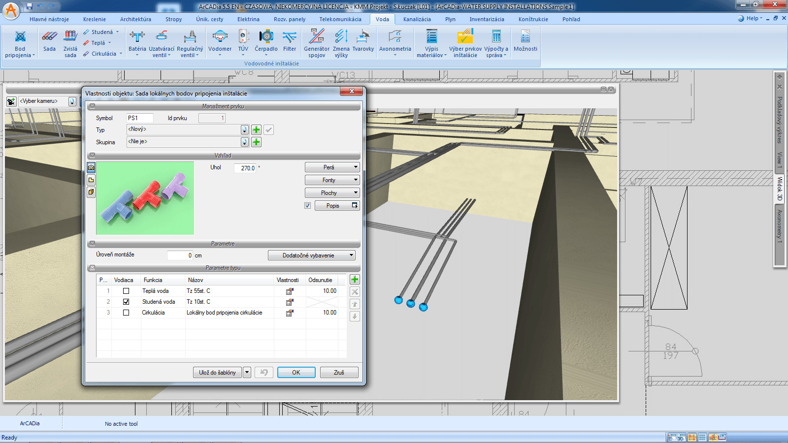Expand the Fonty dropdown button

(332, 180)
